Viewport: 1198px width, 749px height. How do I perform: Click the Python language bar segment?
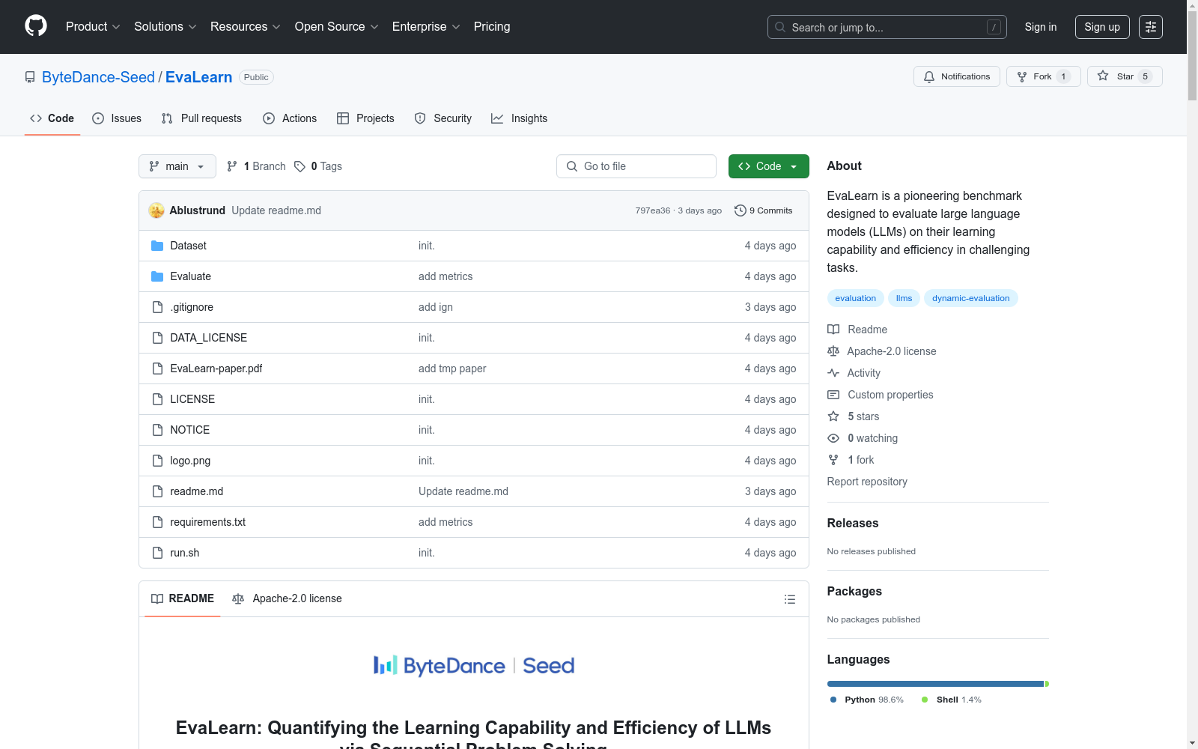(x=935, y=684)
